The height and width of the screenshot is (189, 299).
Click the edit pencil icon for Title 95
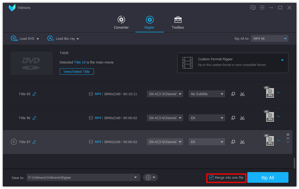(x=34, y=94)
